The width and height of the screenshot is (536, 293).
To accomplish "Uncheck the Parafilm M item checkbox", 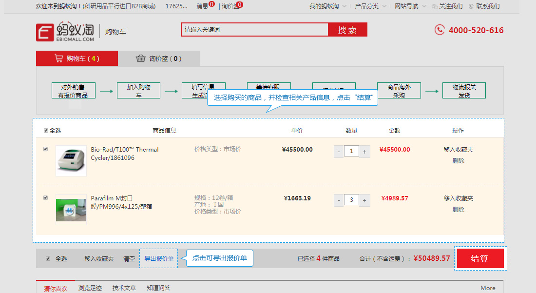I will [45, 197].
